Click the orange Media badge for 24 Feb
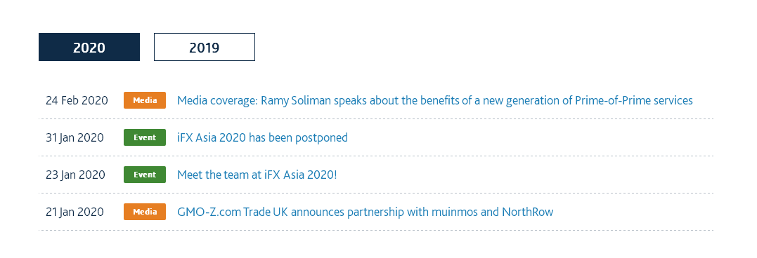Image resolution: width=757 pixels, height=258 pixels. (145, 100)
